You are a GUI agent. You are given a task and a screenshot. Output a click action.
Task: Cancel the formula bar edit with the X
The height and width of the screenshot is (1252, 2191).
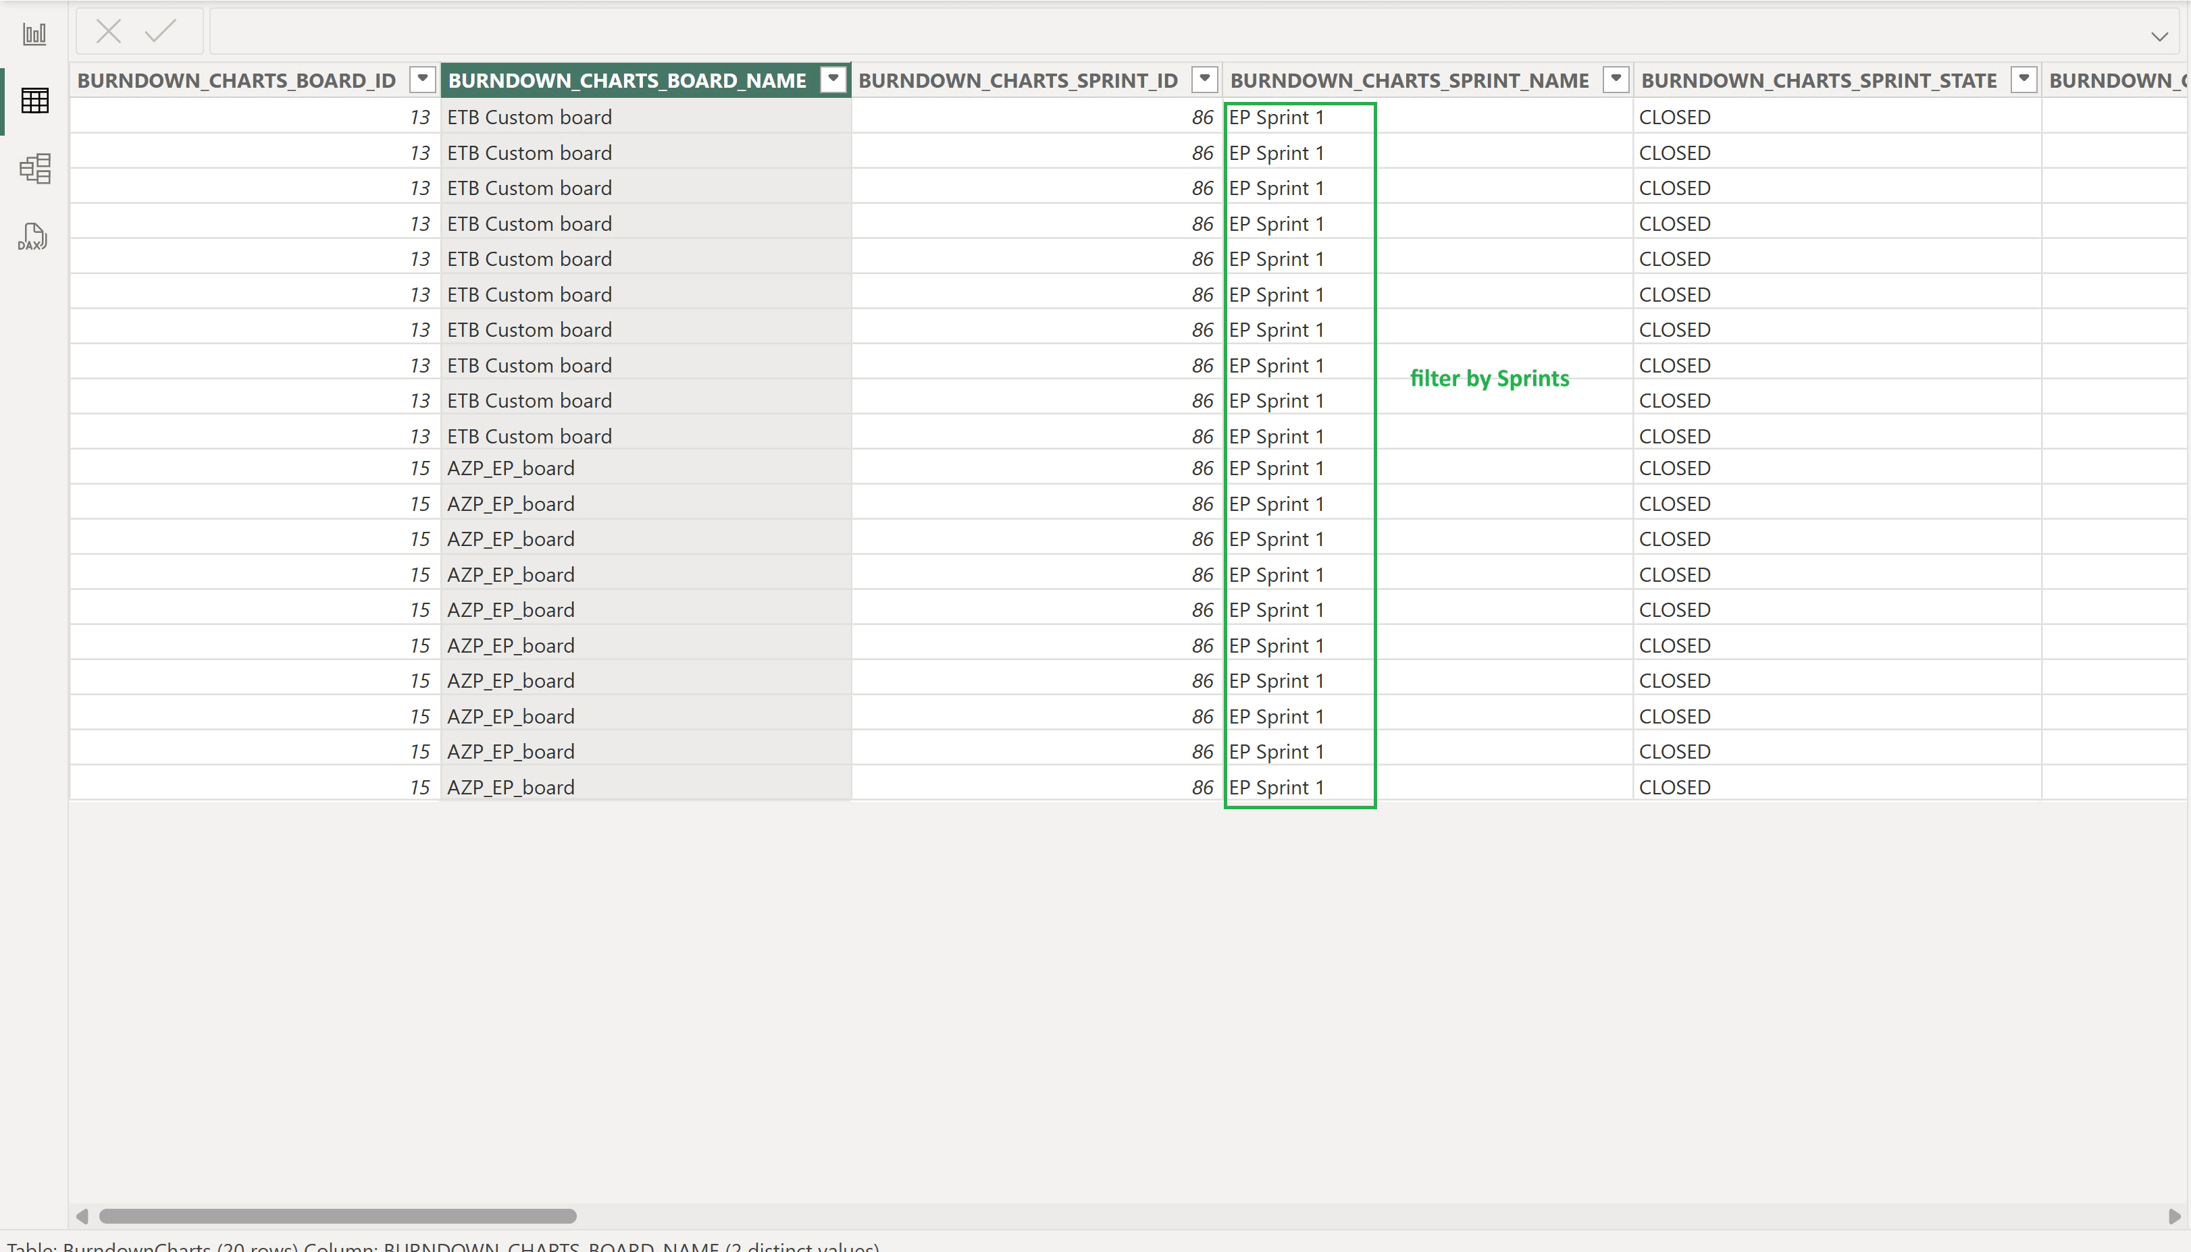click(x=108, y=31)
